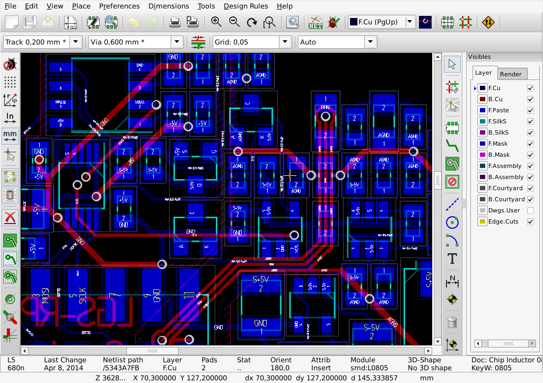Click the DRC ladybug icon in top toolbar
Screen dimensions: 543x383
(x=334, y=22)
